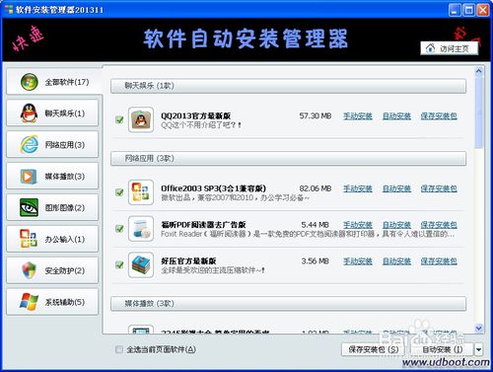Click 手动安装 link for 福昕PDF阅读器
The image size is (493, 372).
point(358,225)
